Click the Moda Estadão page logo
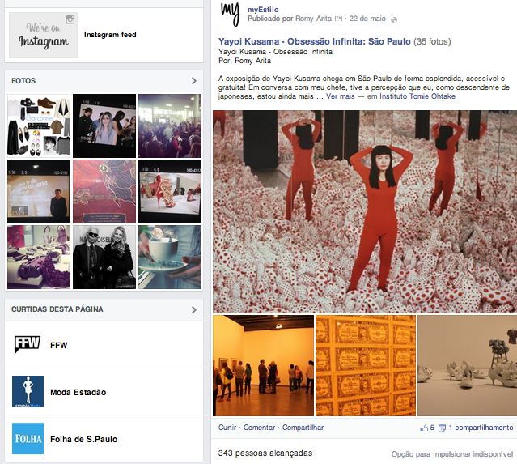 click(28, 391)
